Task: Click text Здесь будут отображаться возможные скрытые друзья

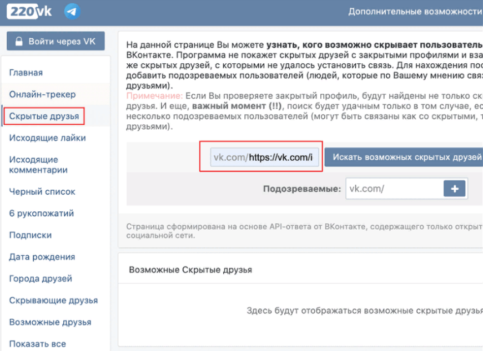Action: pos(365,311)
